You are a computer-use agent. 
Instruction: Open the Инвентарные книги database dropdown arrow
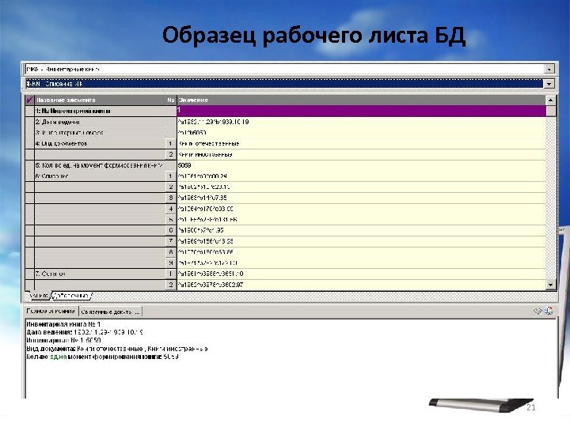(549, 69)
